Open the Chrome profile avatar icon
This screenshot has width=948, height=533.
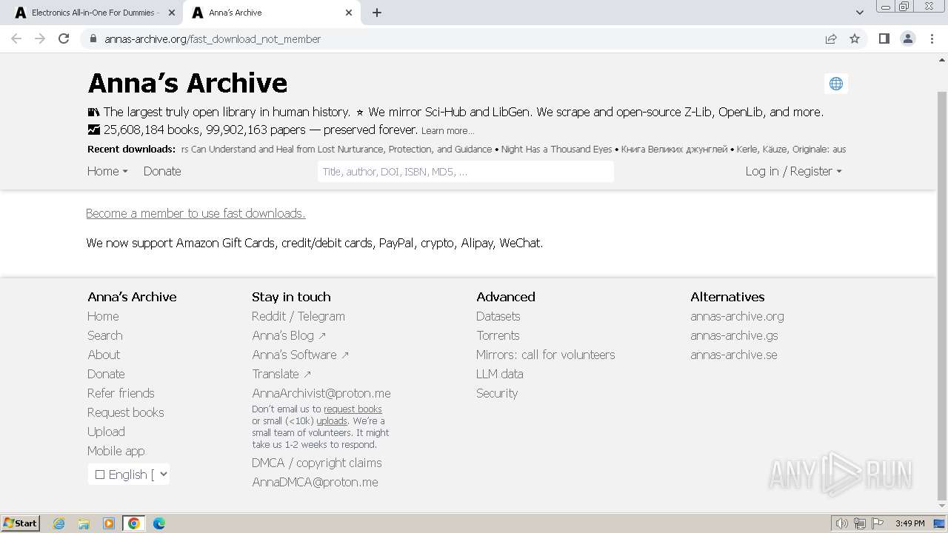[908, 38]
